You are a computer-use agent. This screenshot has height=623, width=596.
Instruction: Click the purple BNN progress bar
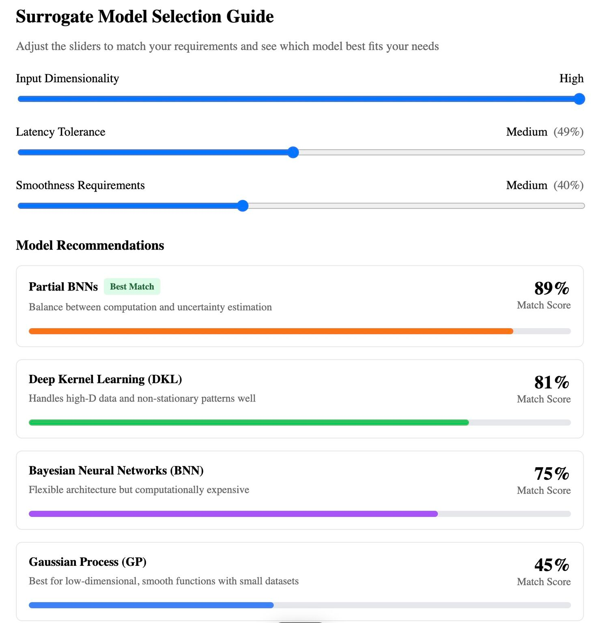click(x=233, y=514)
